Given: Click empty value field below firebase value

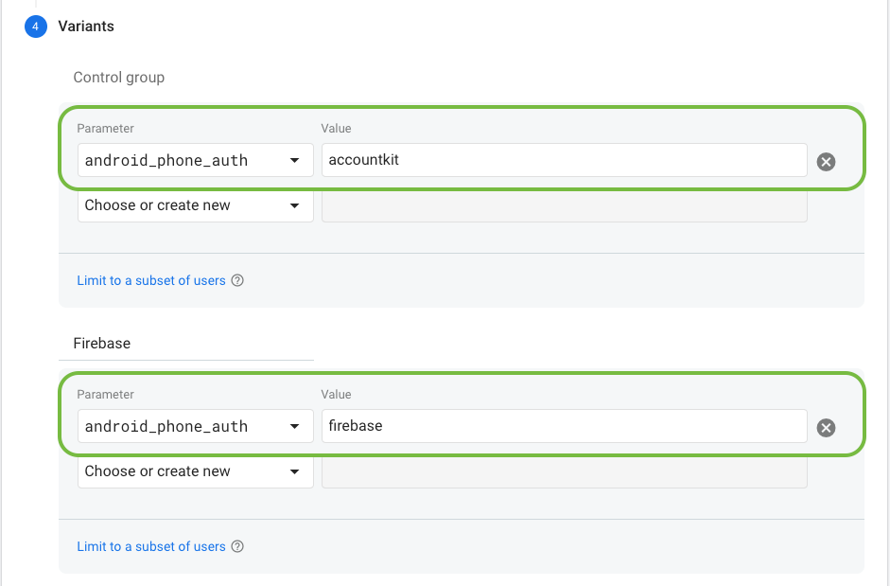Looking at the screenshot, I should coord(564,472).
